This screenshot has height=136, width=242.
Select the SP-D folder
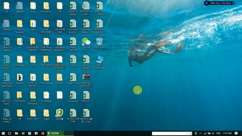click(33, 61)
